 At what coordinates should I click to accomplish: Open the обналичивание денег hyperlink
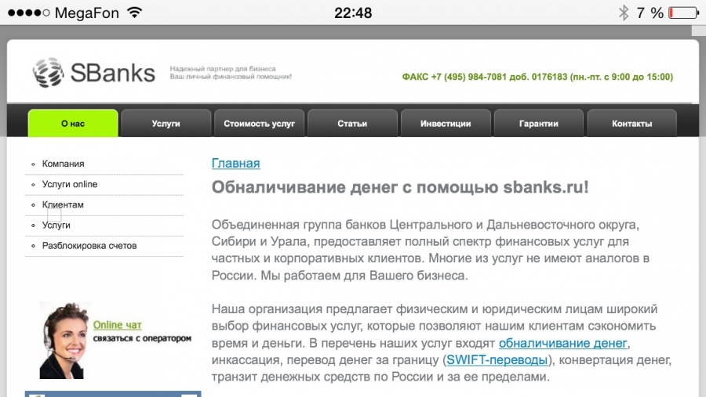[x=562, y=343]
